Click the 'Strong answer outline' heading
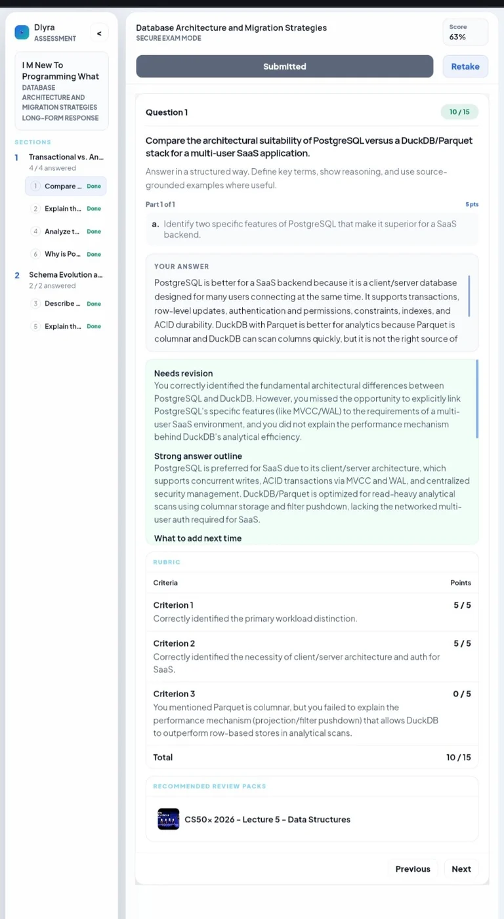The width and height of the screenshot is (504, 919). coord(198,456)
